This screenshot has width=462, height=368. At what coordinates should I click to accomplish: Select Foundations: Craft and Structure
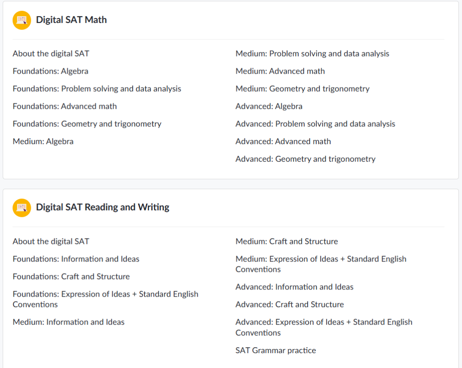click(x=71, y=277)
